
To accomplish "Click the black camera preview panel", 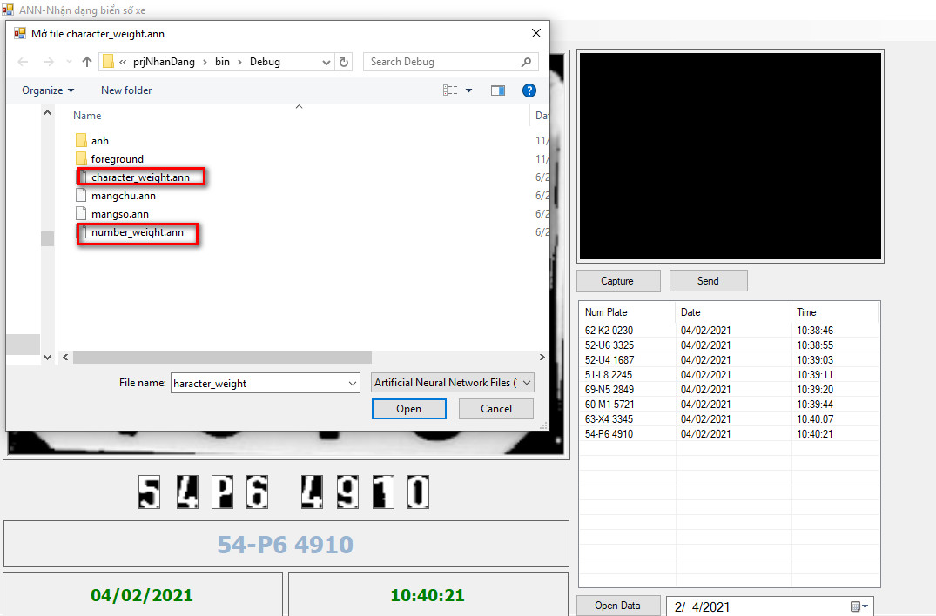I will point(731,157).
